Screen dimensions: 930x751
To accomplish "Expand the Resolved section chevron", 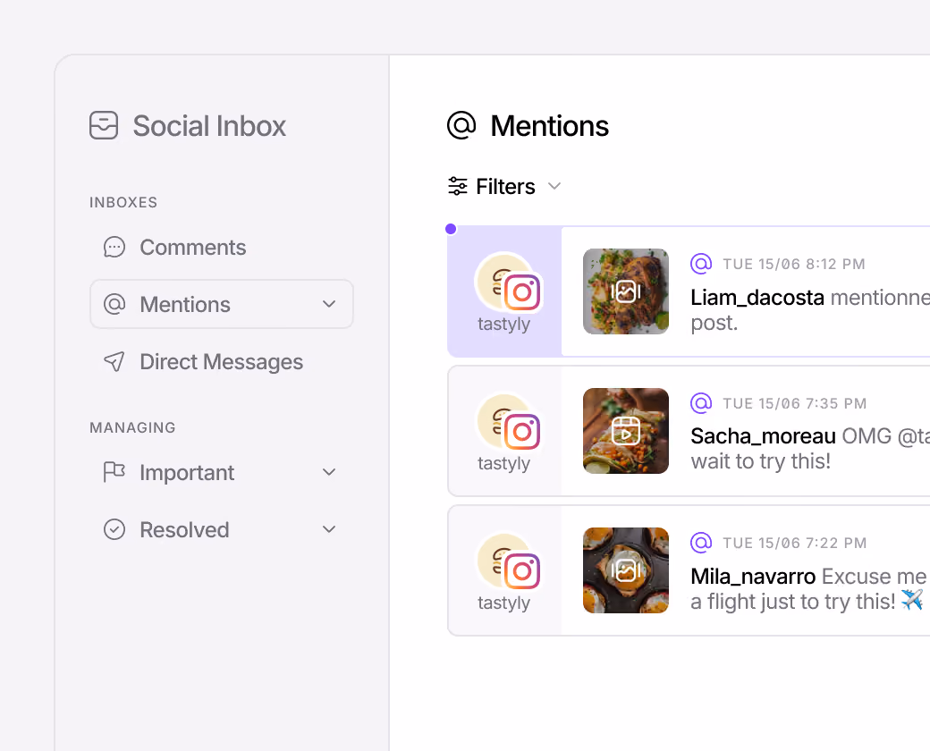I will [329, 529].
